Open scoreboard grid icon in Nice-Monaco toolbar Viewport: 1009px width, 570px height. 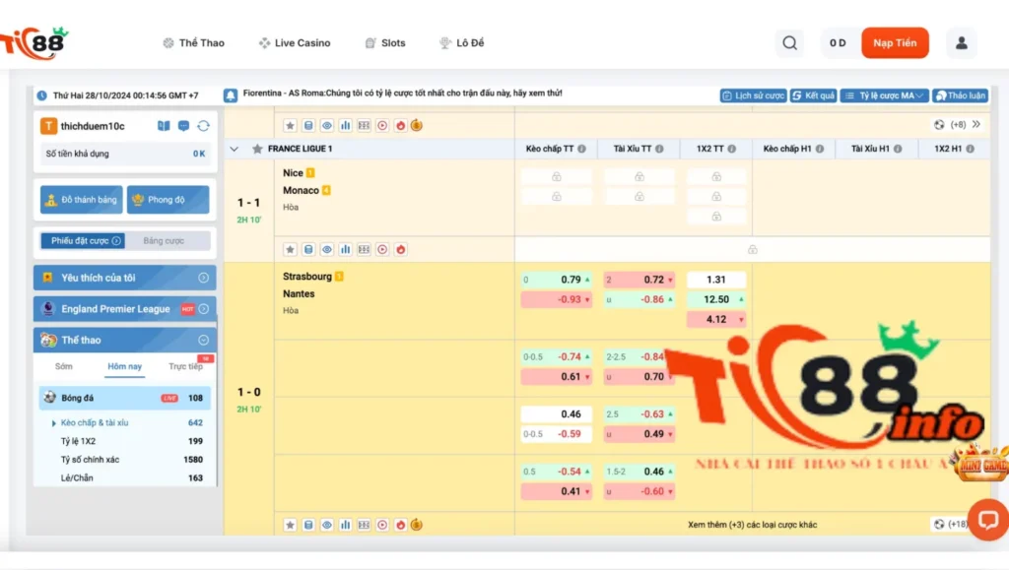pyautogui.click(x=365, y=249)
